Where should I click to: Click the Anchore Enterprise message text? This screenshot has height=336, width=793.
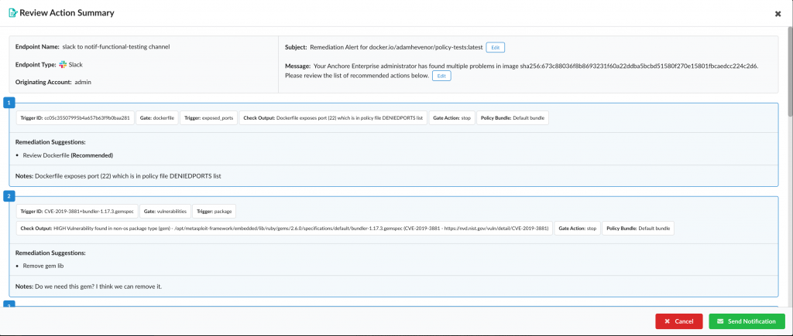tap(521, 70)
